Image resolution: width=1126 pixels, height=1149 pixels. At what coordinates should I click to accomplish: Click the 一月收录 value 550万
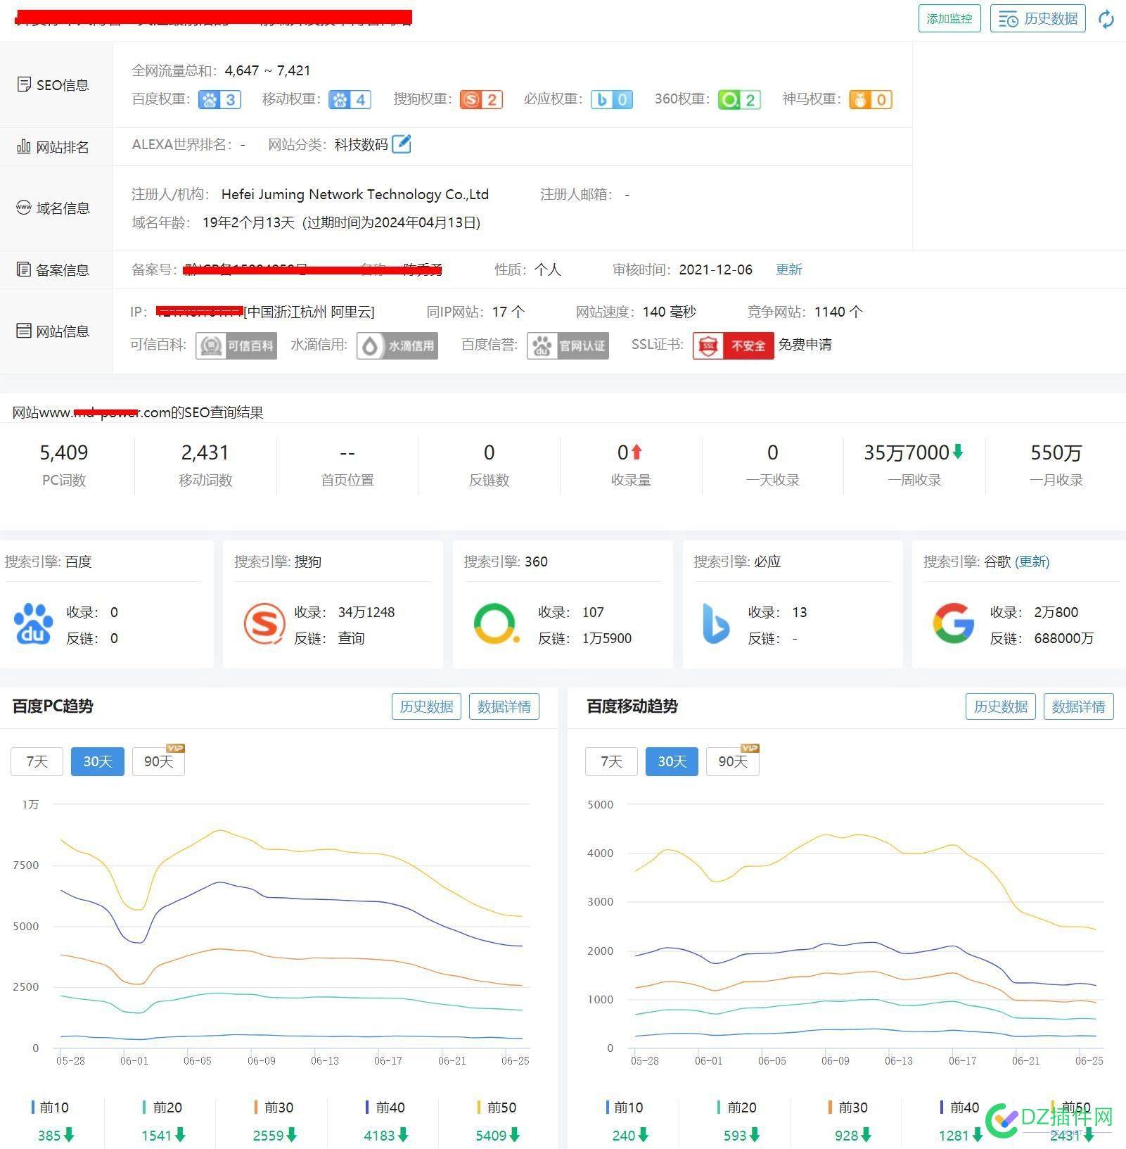point(1056,452)
